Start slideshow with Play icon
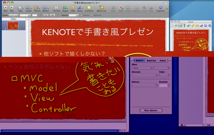 (12, 7)
